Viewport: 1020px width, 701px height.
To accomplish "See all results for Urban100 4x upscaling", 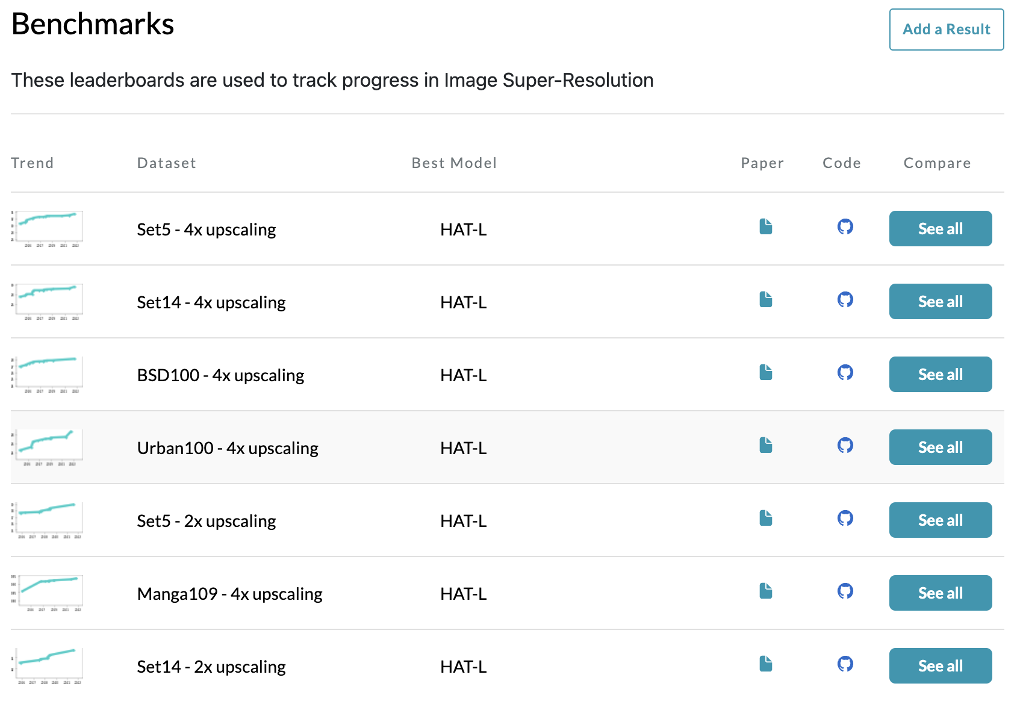I will [x=940, y=447].
